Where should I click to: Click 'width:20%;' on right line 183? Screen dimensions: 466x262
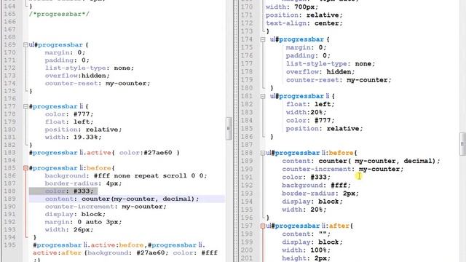point(306,112)
